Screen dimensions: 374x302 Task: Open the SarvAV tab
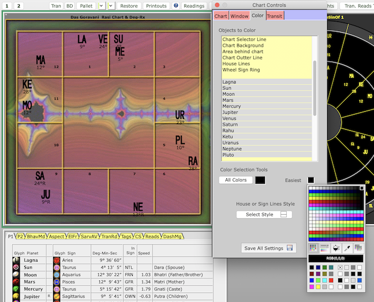[88, 236]
